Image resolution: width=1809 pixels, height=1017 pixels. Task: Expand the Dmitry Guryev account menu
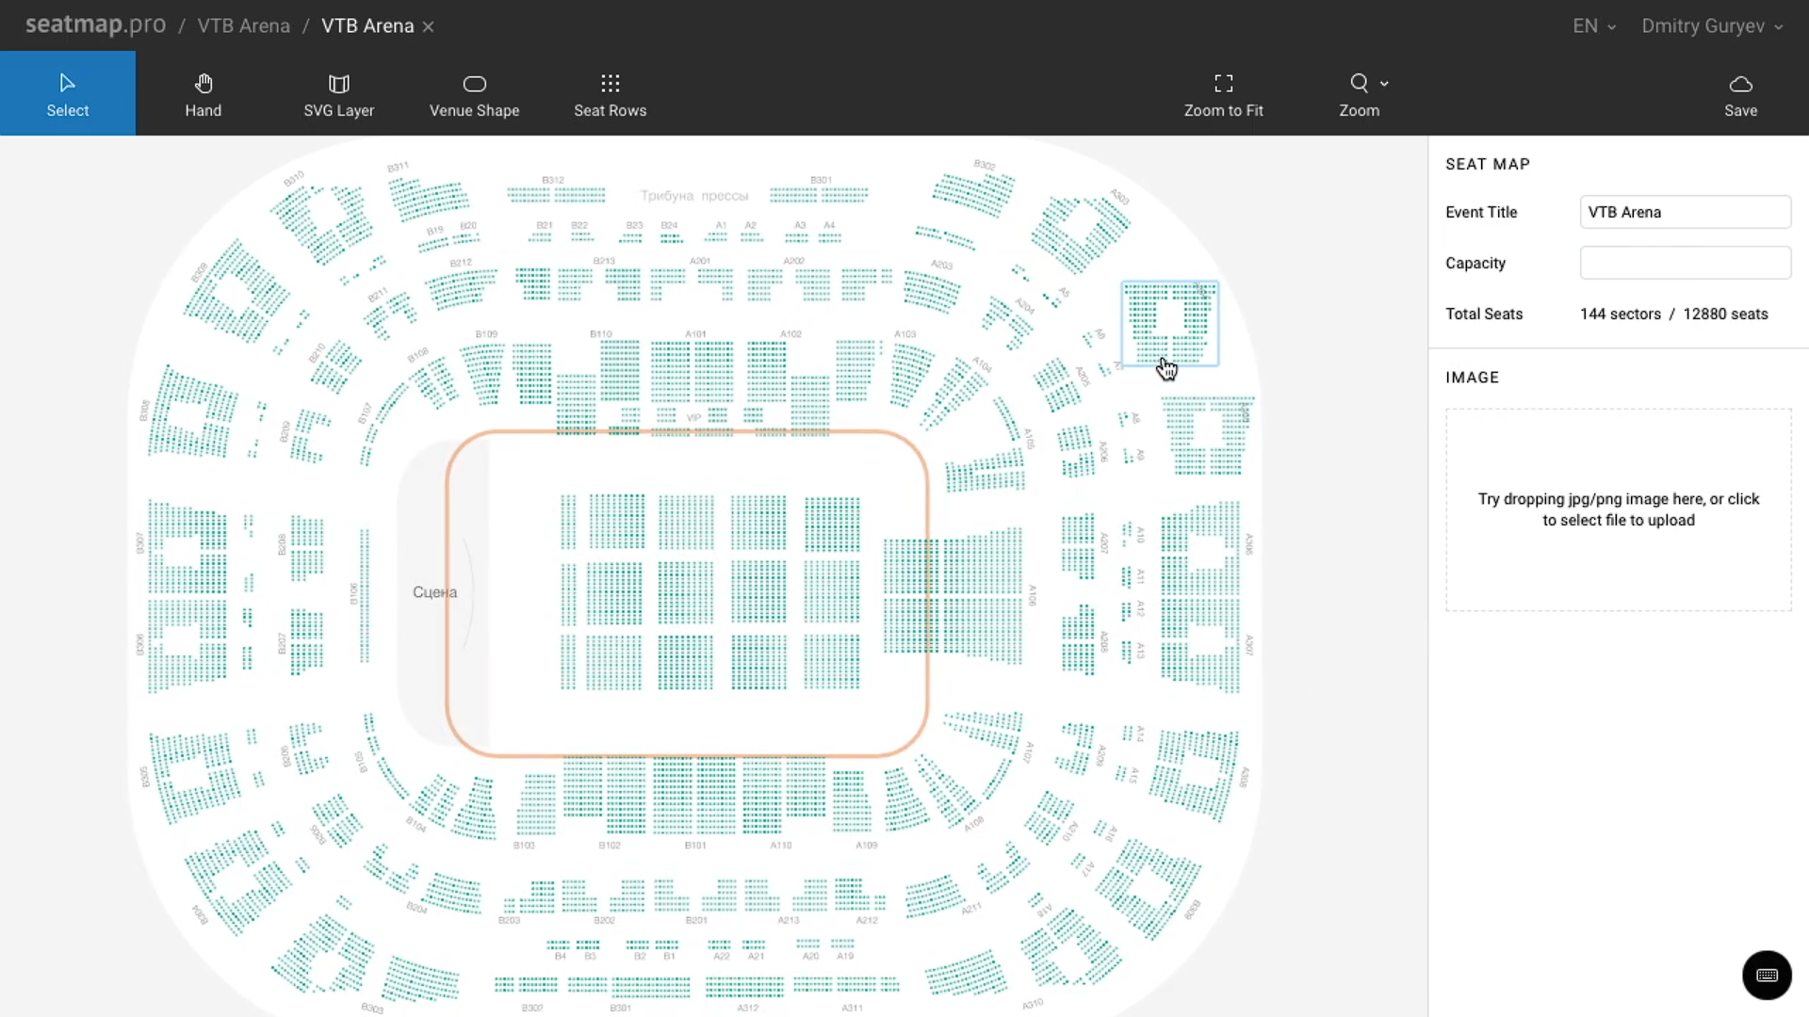point(1711,26)
